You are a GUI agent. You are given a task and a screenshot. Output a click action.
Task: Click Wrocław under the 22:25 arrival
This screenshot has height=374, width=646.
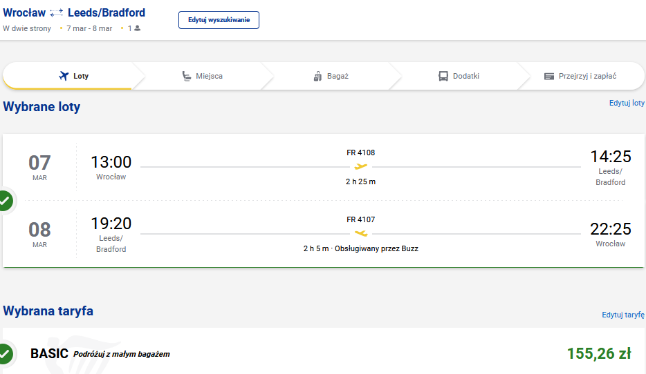point(611,244)
